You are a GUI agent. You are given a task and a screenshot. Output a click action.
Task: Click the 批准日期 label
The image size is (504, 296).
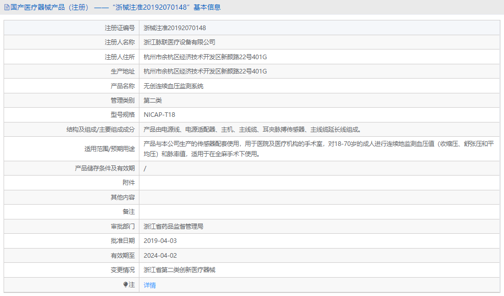pyautogui.click(x=123, y=241)
